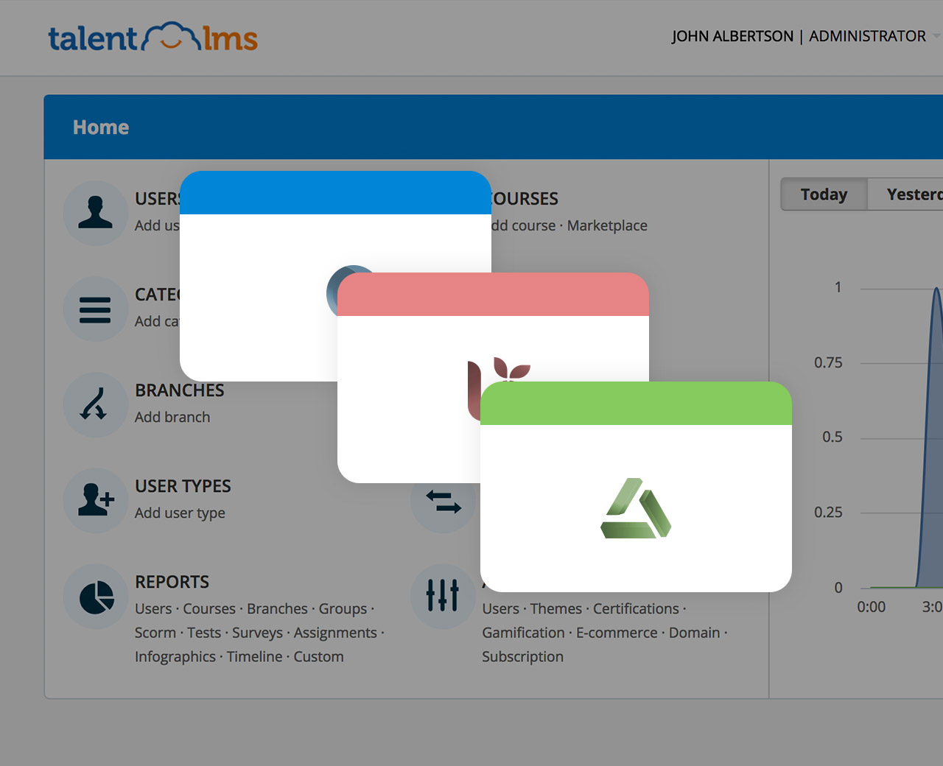943x766 pixels.
Task: Open the Users report link
Action: click(153, 609)
